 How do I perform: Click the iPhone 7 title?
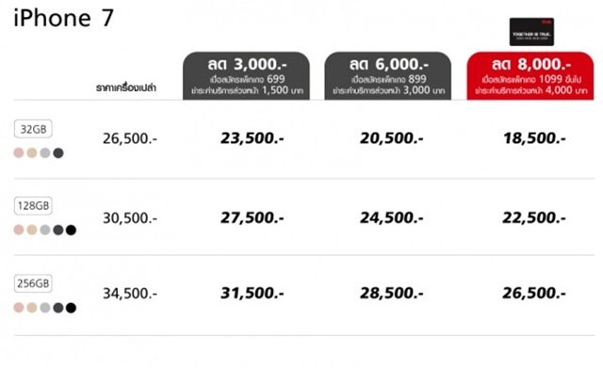click(x=64, y=18)
